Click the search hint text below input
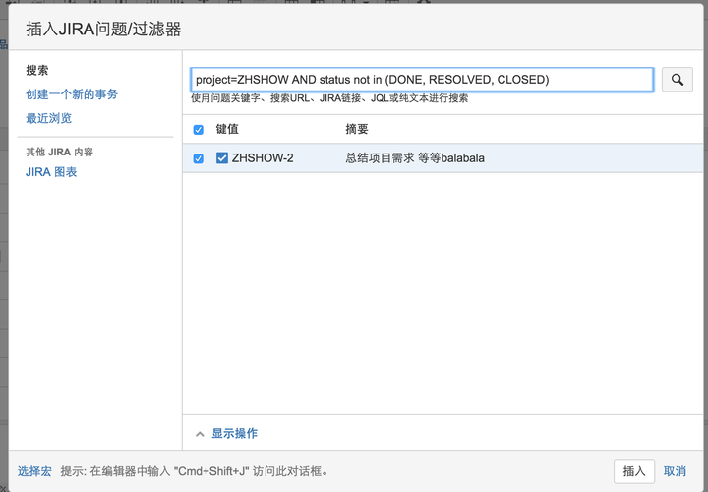The height and width of the screenshot is (492, 708). point(329,98)
